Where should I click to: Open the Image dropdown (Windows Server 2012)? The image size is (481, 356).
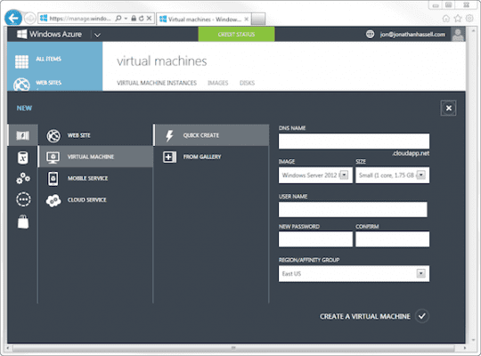tap(315, 175)
